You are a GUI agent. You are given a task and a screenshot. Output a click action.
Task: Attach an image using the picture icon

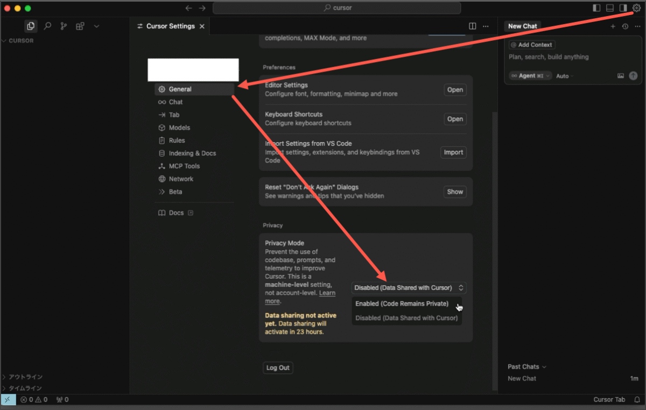tap(621, 76)
